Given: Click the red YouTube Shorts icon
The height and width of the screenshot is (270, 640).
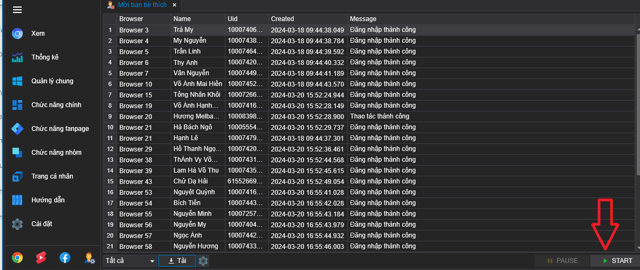Looking at the screenshot, I should tap(41, 258).
